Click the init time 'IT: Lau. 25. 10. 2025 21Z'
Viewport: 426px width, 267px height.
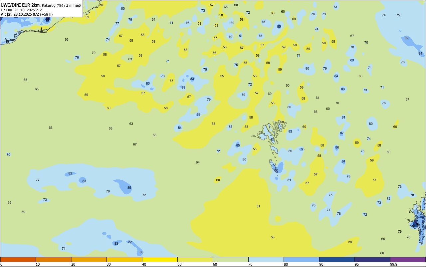[21, 10]
